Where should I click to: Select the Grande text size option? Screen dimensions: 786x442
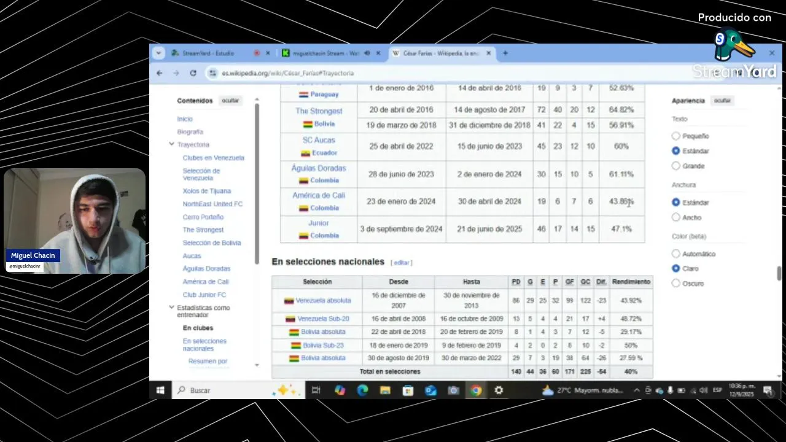click(675, 166)
